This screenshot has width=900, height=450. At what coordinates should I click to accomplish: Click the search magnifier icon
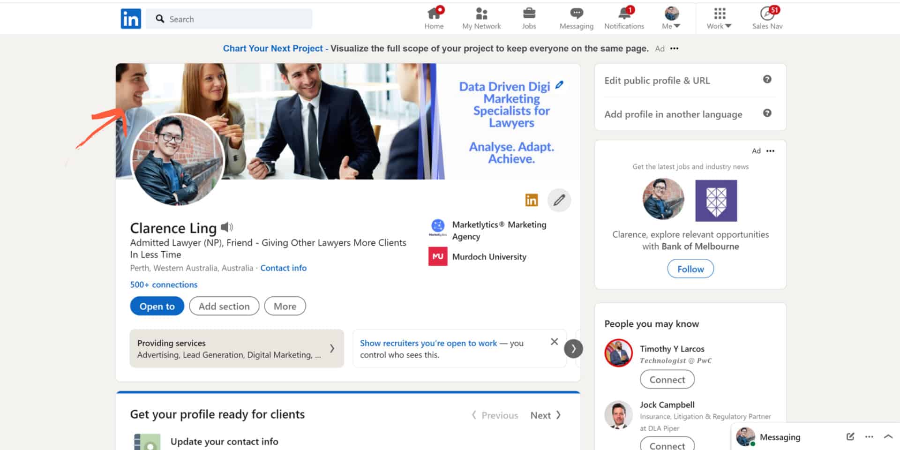[x=160, y=19]
